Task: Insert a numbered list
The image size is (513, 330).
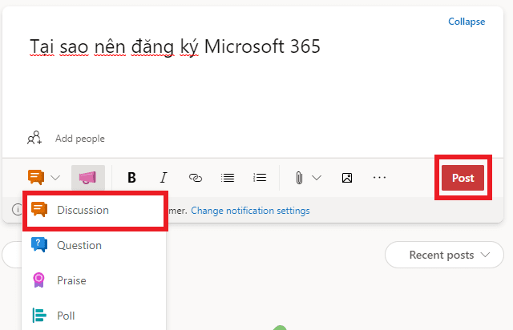Action: click(x=260, y=178)
